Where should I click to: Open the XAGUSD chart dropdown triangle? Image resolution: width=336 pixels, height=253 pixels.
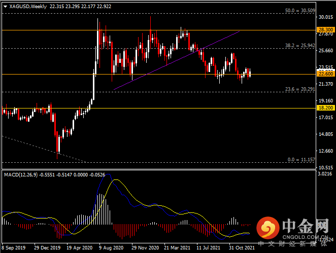pos(6,7)
